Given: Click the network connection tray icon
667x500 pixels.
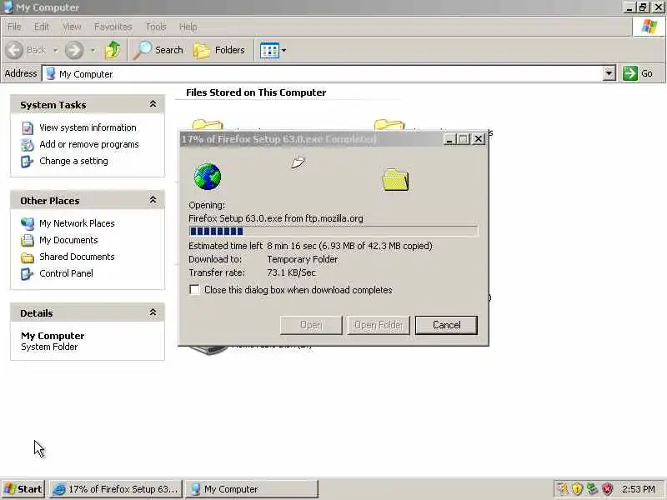Looking at the screenshot, I should tap(592, 489).
